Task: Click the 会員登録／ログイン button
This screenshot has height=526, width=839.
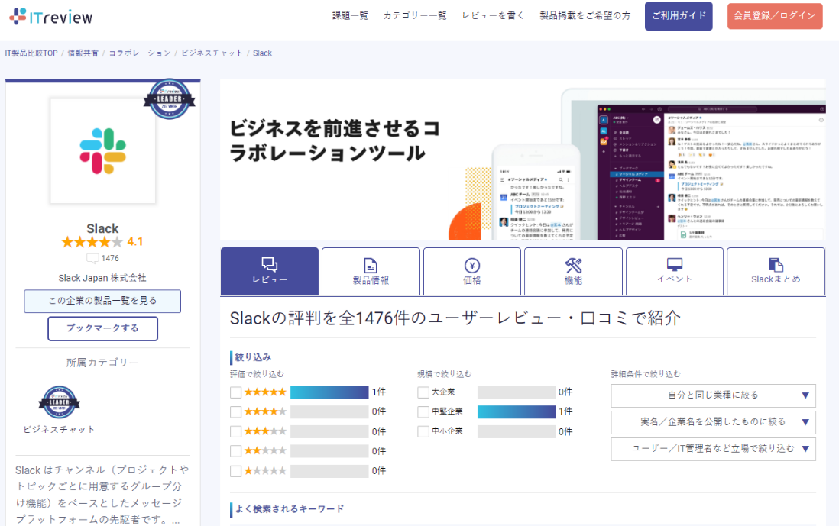Action: click(x=775, y=16)
